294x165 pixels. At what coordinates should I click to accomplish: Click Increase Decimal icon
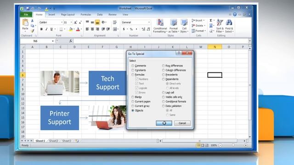coord(143,29)
